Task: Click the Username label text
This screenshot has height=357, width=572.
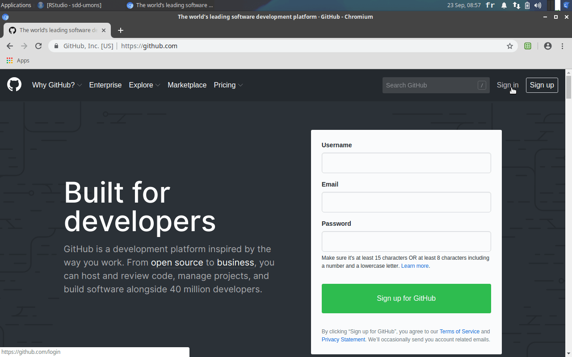Action: tap(336, 145)
